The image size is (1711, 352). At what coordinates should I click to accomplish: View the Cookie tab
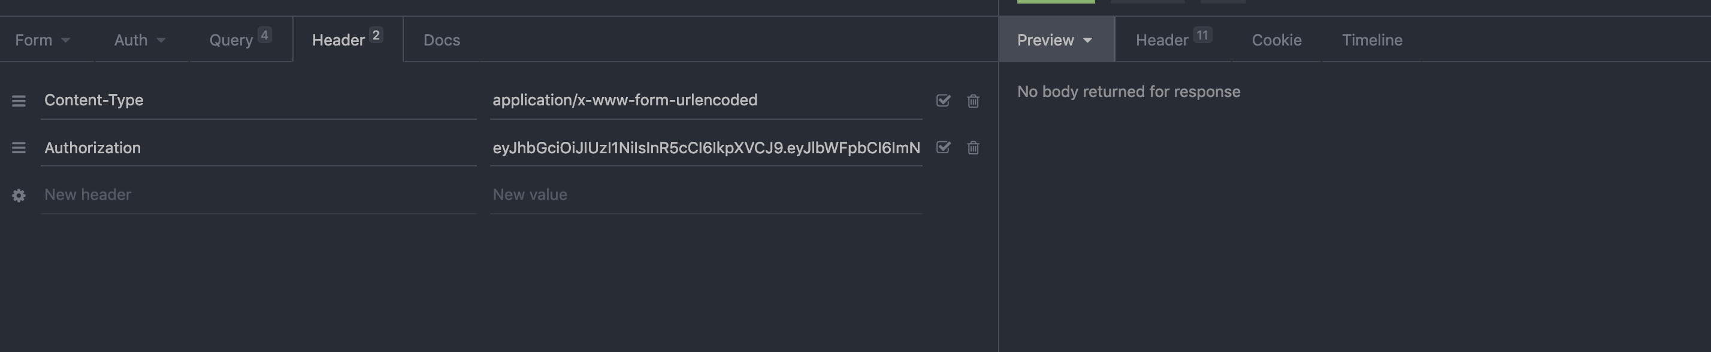pos(1276,39)
